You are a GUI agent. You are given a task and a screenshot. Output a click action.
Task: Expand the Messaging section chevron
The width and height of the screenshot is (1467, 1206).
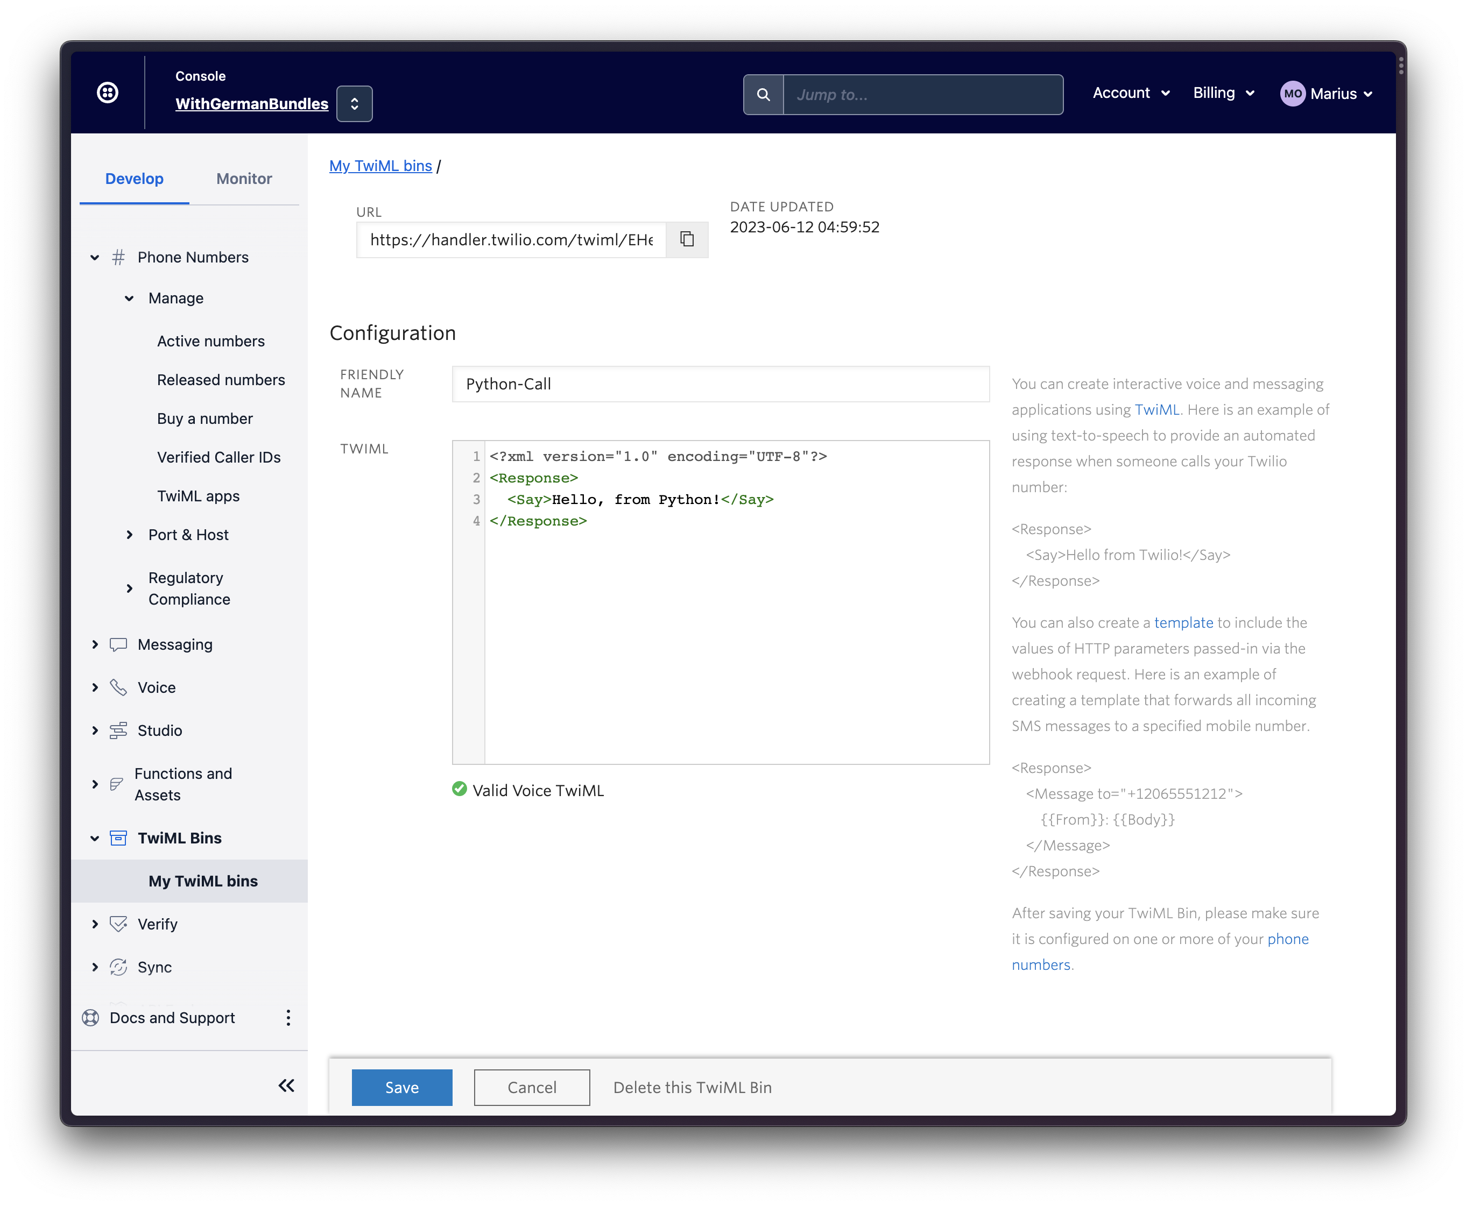pyautogui.click(x=95, y=644)
